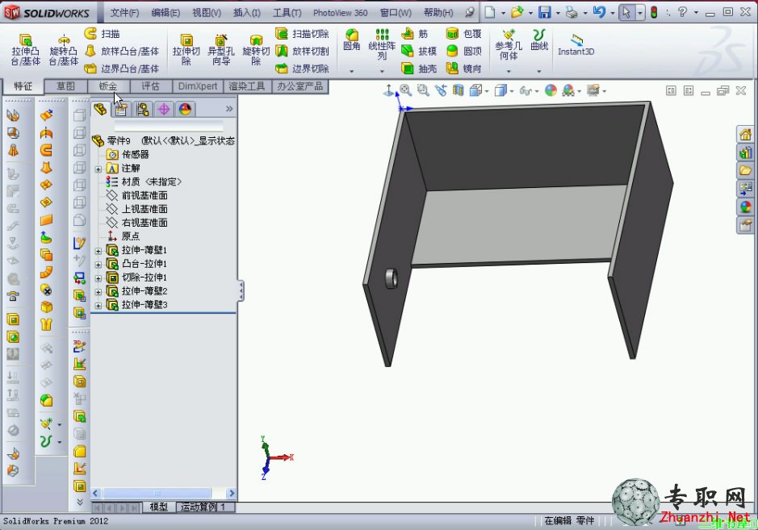Expand the 拉伸-薄壁2 feature node
This screenshot has height=530, width=758.
(98, 292)
